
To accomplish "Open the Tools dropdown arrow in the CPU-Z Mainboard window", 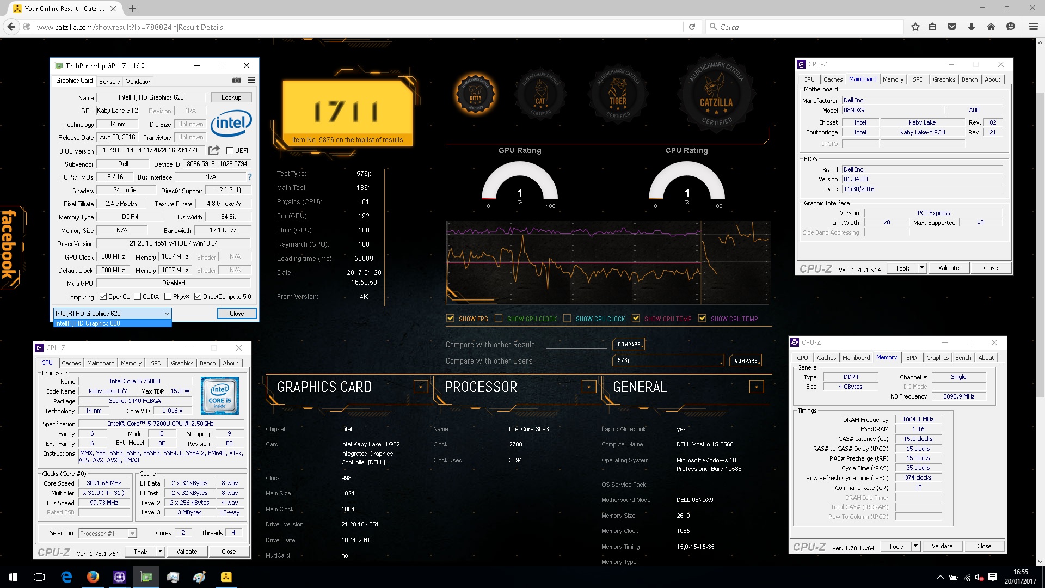I will [922, 268].
